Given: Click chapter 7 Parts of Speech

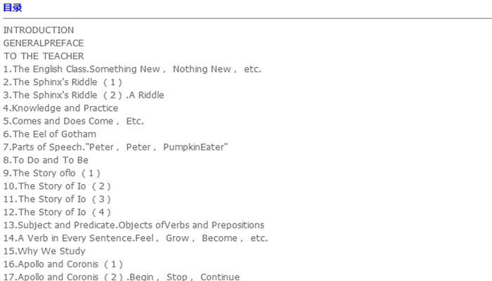Looking at the screenshot, I should click(x=116, y=147).
